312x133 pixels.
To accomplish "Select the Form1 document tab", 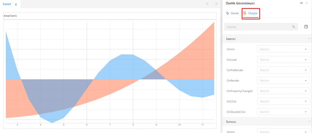I will [x=7, y=4].
